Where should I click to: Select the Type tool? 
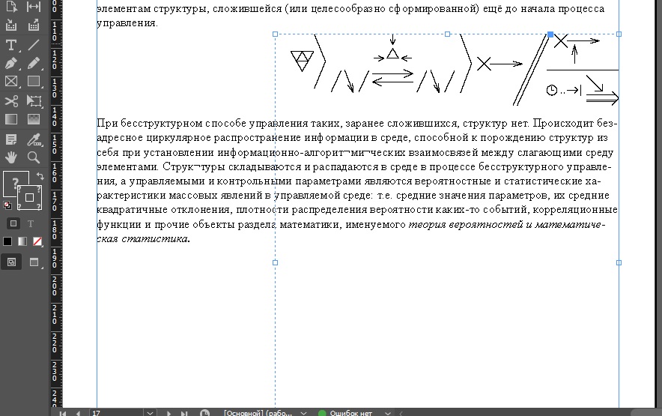(x=11, y=45)
